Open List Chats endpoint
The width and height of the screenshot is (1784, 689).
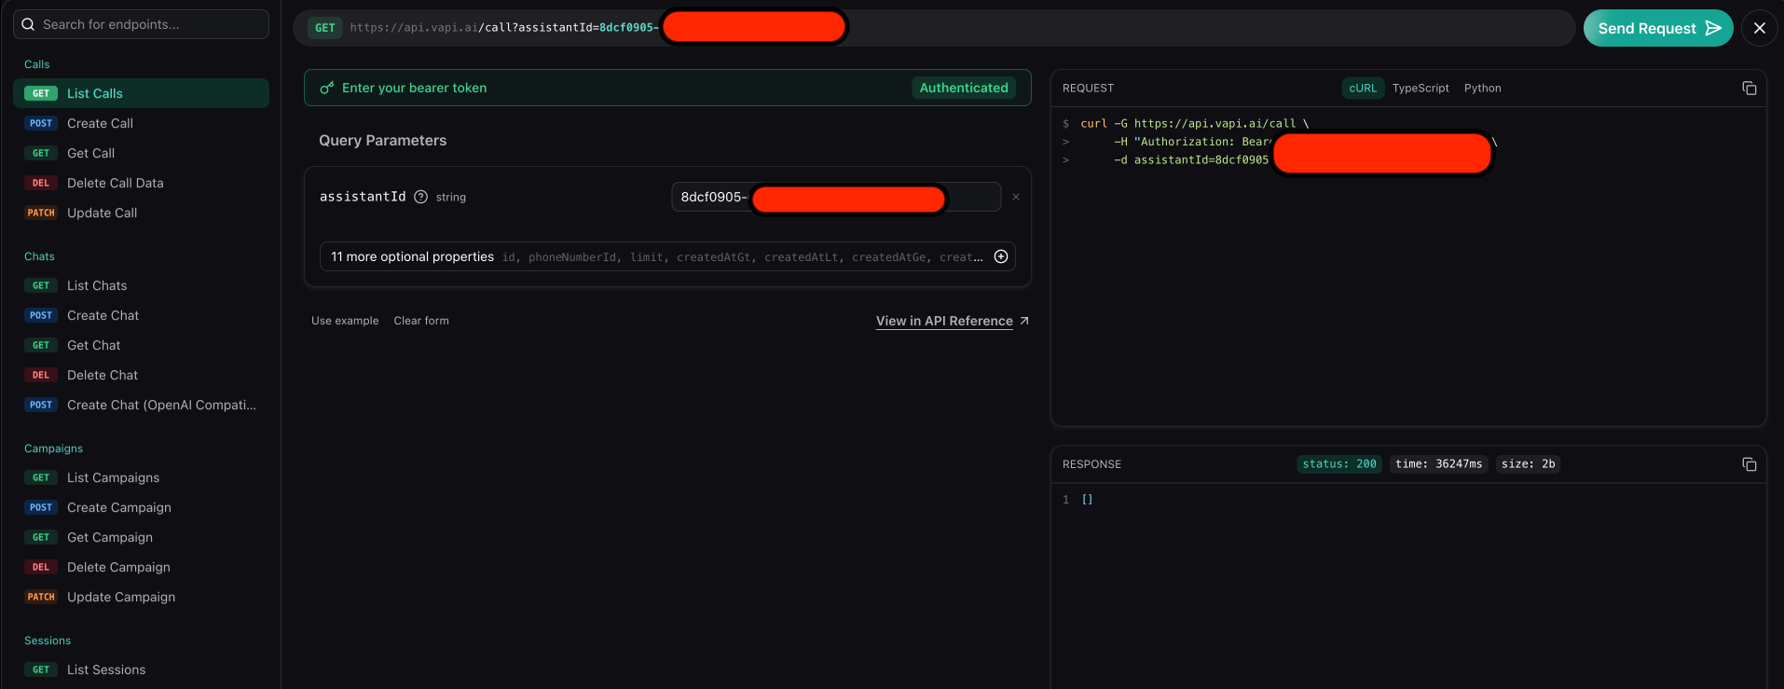[141, 285]
